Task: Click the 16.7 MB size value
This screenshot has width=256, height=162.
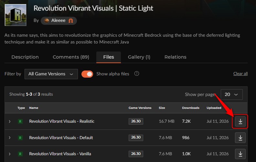Action: [x=166, y=121]
